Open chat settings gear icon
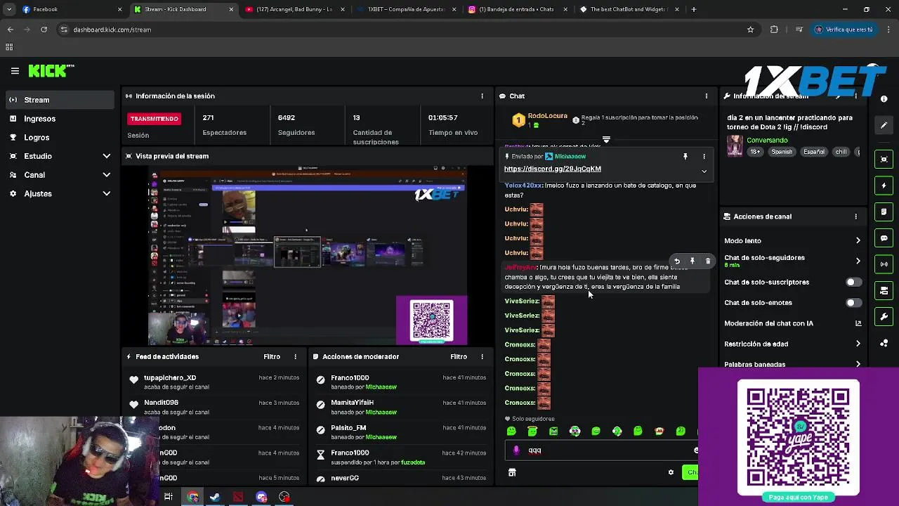Viewport: 899px width, 506px height. click(671, 473)
